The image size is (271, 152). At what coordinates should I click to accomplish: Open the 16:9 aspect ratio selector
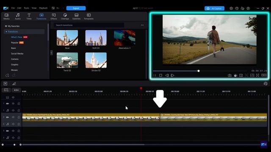[x=264, y=75]
